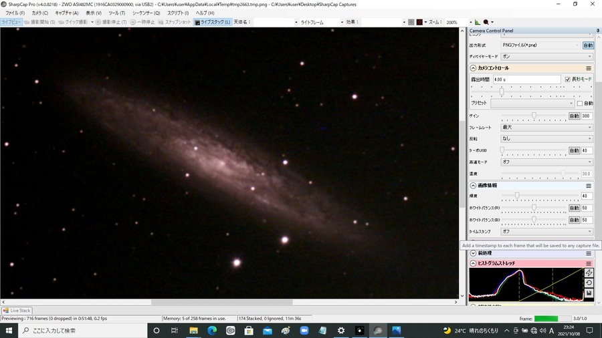This screenshot has height=338, width=602.
Task: Switch to the Live Stack tab
Action: click(x=17, y=311)
